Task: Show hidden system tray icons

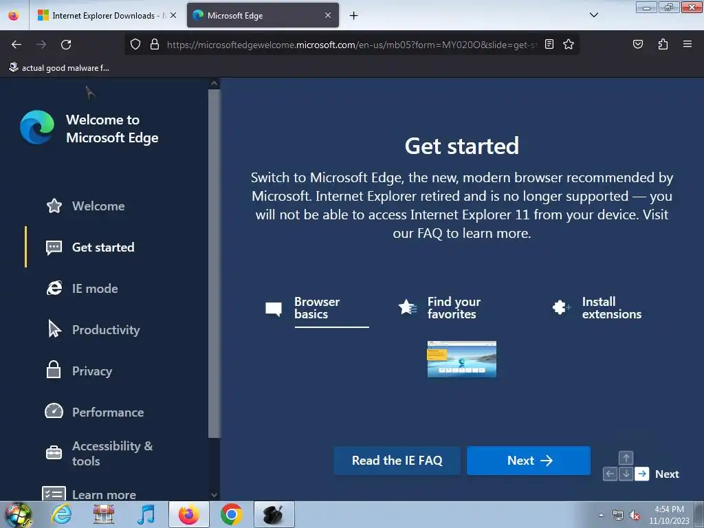Action: pos(601,515)
